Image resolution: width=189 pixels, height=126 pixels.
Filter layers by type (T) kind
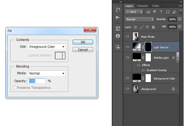click(x=161, y=12)
